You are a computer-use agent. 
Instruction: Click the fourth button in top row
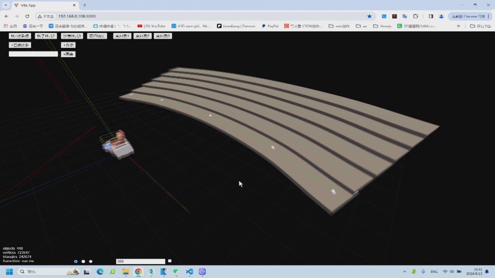pos(97,36)
